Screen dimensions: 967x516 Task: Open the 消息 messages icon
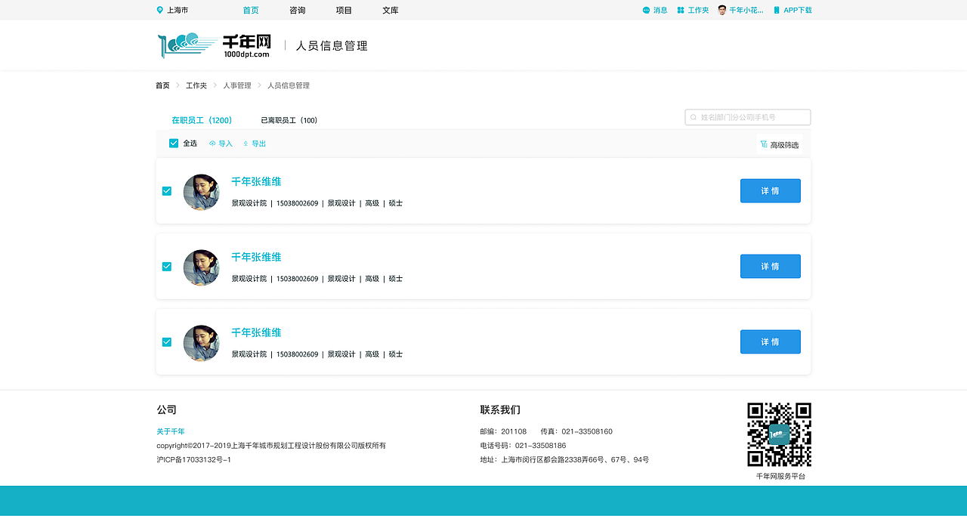(646, 11)
